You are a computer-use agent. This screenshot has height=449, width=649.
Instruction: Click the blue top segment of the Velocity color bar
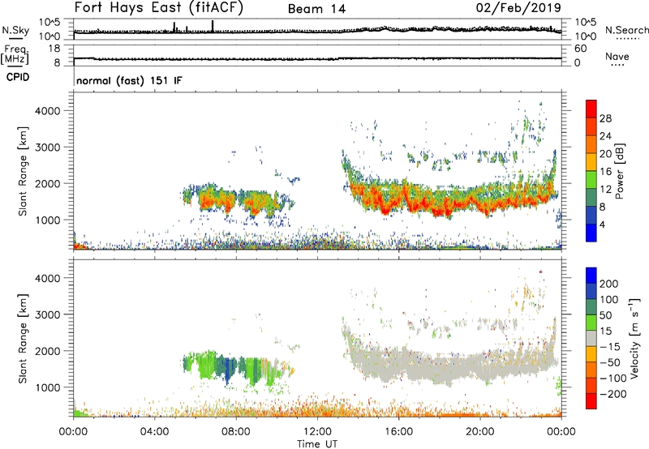[x=591, y=276]
